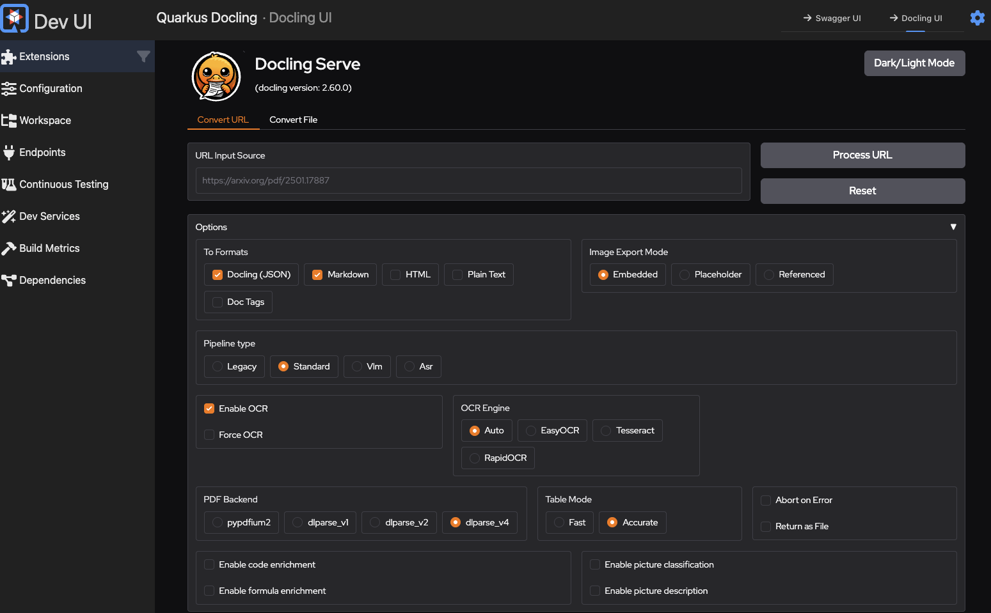Collapse the Options panel

[x=953, y=227]
